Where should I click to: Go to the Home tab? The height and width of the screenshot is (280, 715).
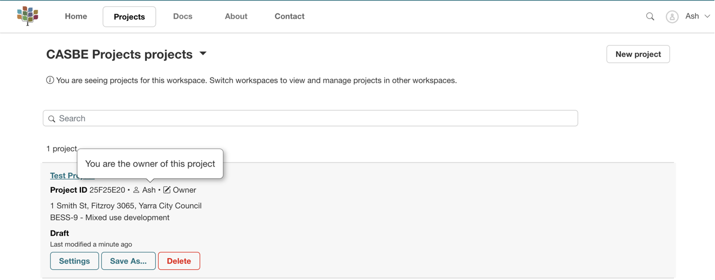(76, 16)
